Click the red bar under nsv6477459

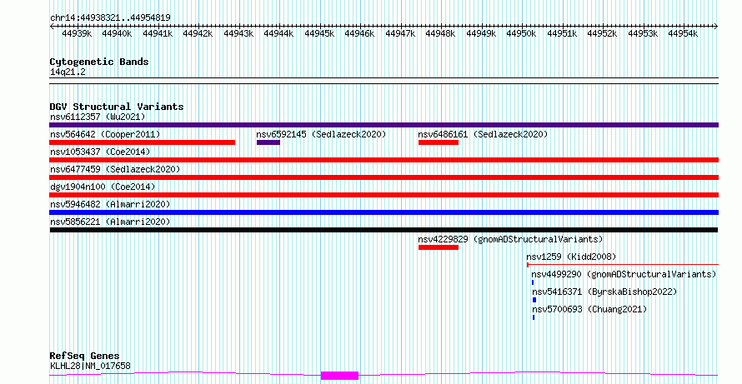(x=384, y=177)
